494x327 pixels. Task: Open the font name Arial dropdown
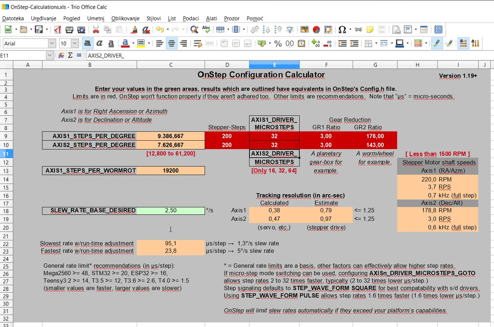52,43
